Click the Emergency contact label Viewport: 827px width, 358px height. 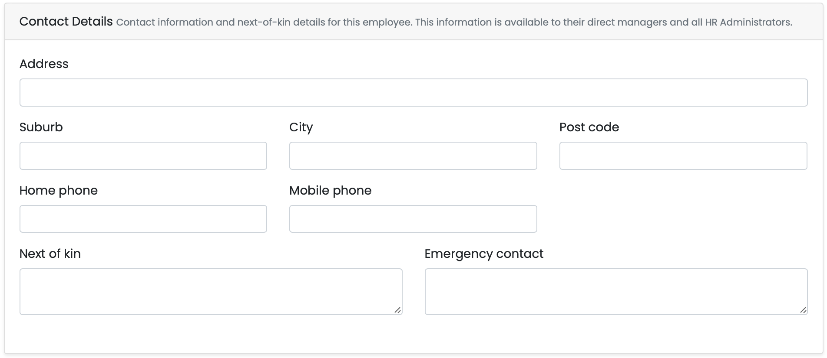click(484, 254)
